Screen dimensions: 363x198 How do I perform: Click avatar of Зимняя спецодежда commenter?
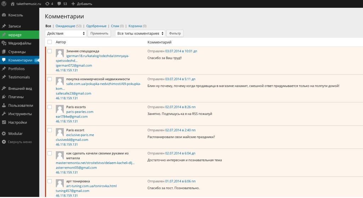pos(60,53)
